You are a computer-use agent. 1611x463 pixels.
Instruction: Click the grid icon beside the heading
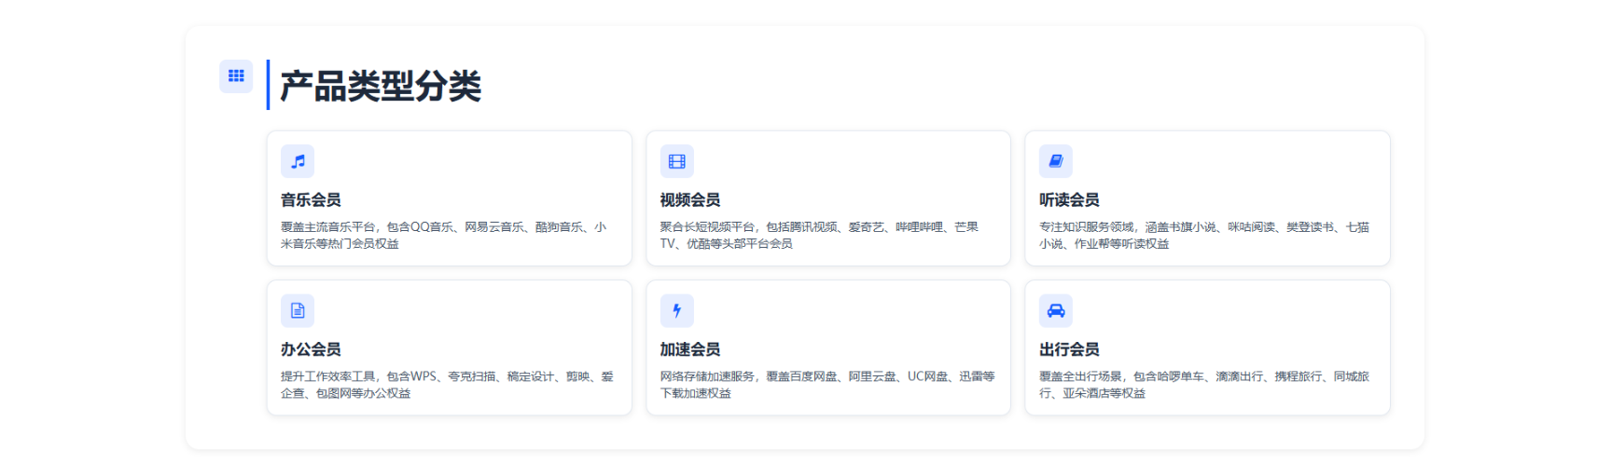coord(236,76)
